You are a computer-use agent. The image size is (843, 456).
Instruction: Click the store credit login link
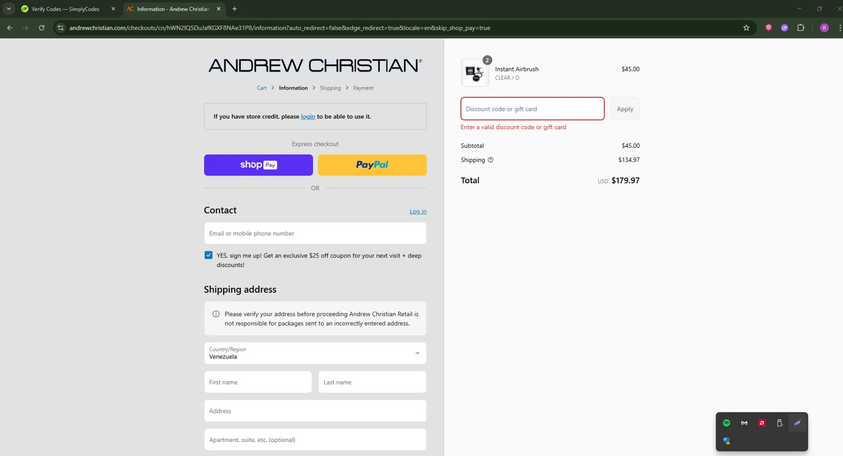(x=308, y=116)
